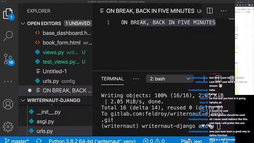Click the gitlab.com:feldroy/writernaut-django terminal line
Viewport: 254px width, 143px height.
tap(162, 114)
